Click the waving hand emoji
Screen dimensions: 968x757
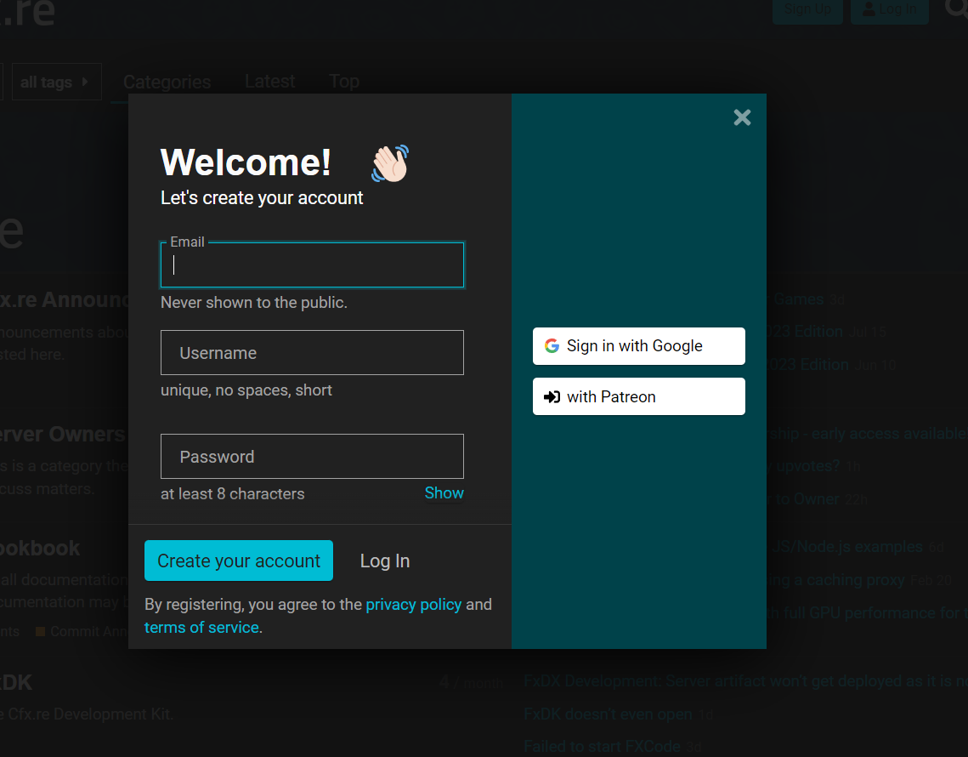click(x=390, y=163)
